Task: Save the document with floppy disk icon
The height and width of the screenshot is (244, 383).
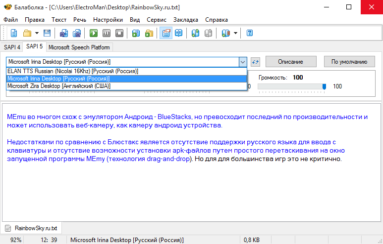Action: coord(47,33)
